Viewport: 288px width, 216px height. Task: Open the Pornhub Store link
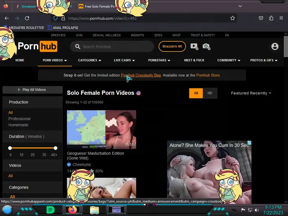[208, 75]
